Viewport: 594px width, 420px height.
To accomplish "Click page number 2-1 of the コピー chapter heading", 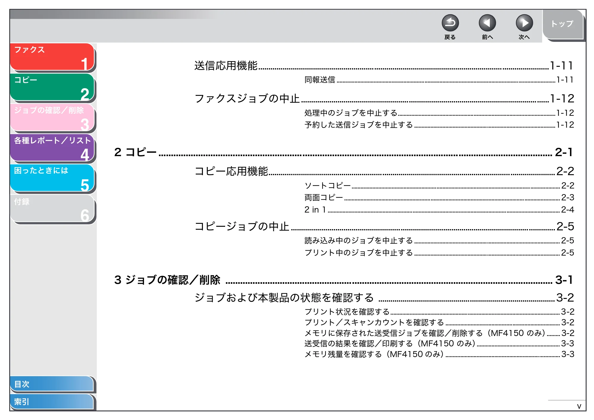I will coord(564,152).
